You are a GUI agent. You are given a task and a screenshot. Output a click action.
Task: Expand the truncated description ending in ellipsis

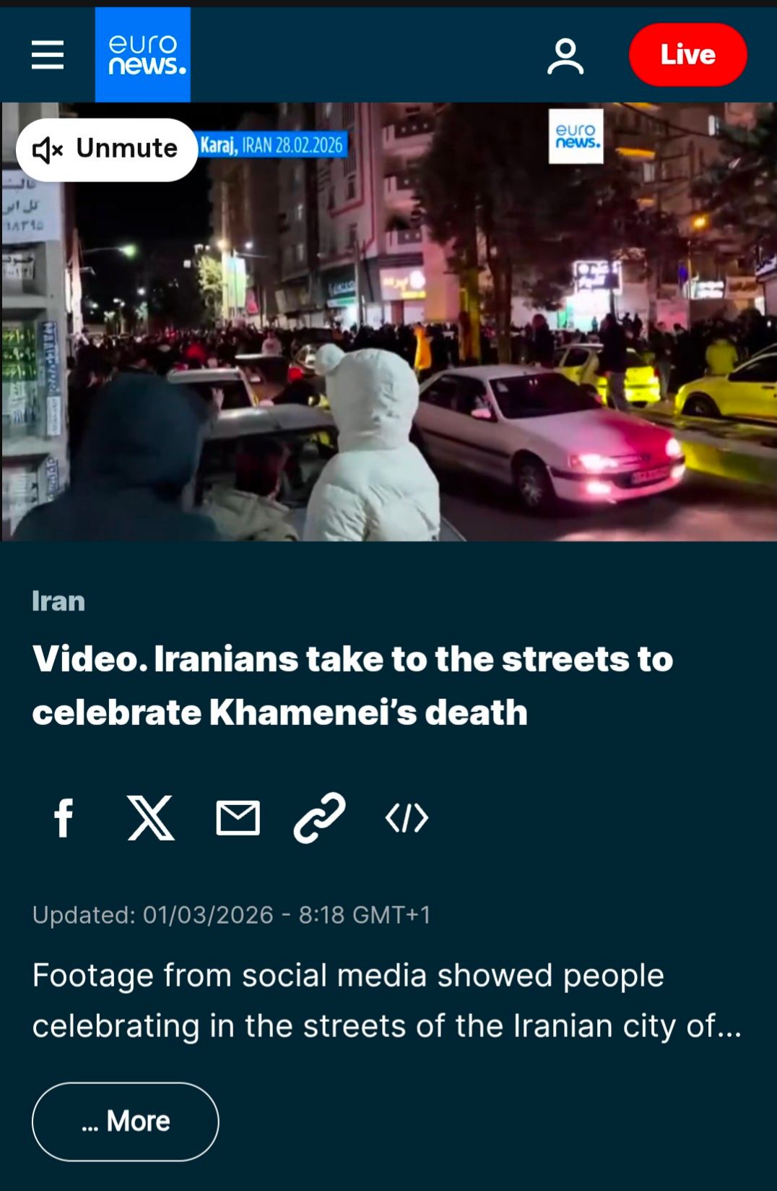(x=387, y=1000)
